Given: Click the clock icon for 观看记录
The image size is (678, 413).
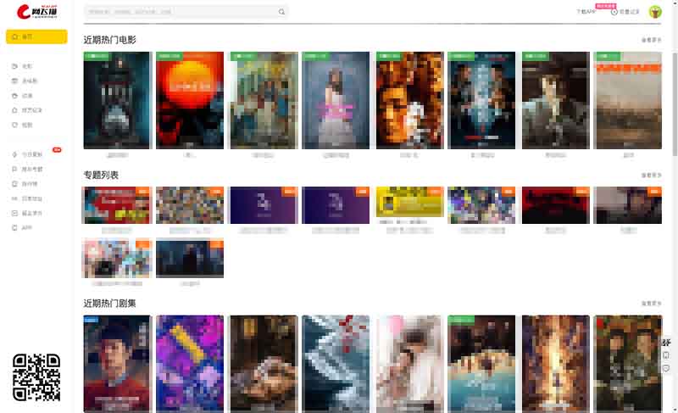Looking at the screenshot, I should 614,13.
